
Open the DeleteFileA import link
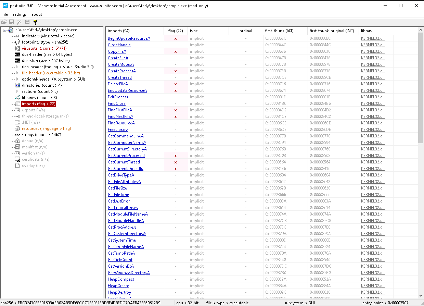click(x=118, y=84)
